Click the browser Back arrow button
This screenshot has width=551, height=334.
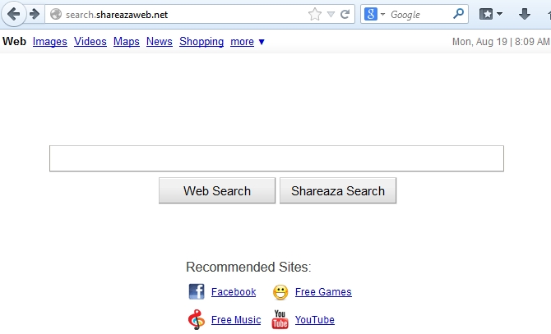point(13,14)
